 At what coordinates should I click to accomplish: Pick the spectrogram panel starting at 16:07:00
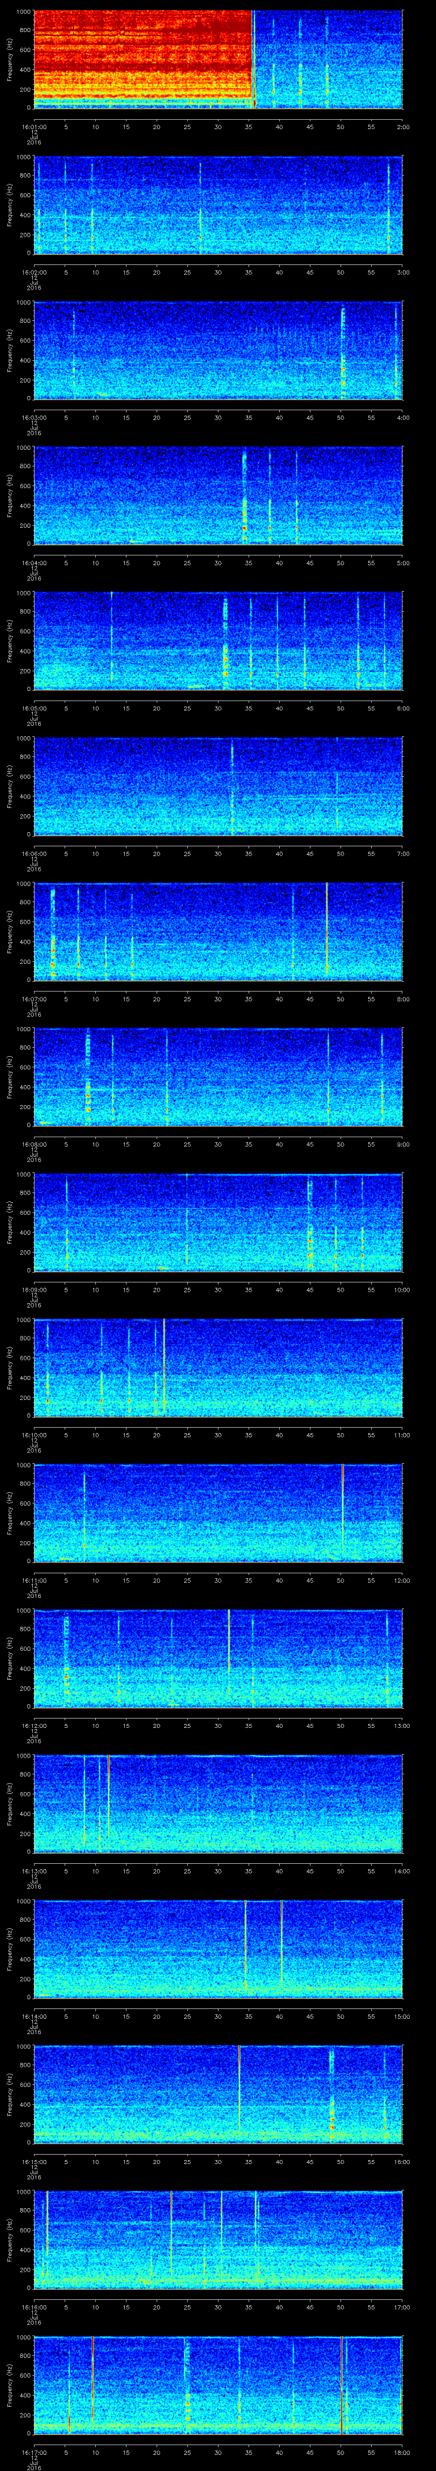(x=218, y=931)
